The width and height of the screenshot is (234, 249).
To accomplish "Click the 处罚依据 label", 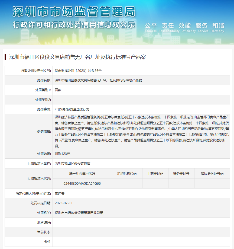I will pos(44,132).
